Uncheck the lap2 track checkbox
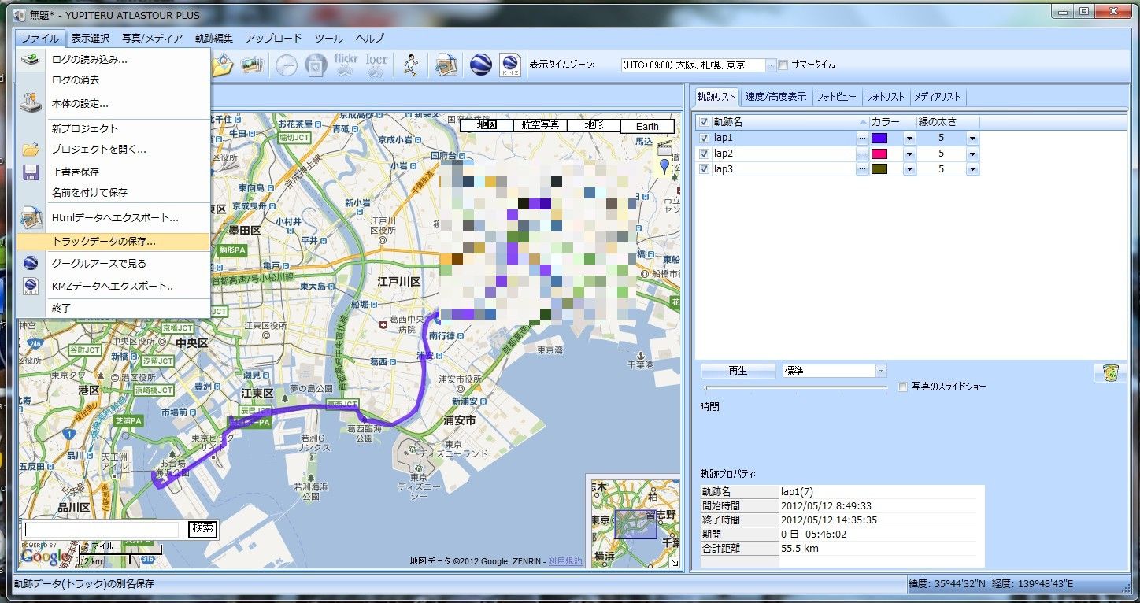1140x603 pixels. point(704,154)
